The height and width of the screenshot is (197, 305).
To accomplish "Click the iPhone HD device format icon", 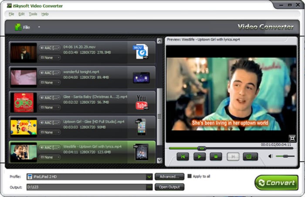I will pos(140,127).
